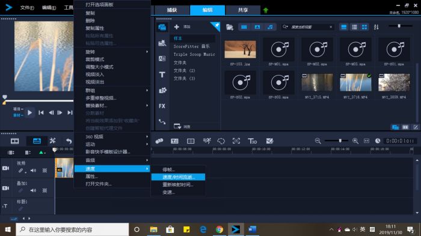Toggle show videos filter in library
421x236 pixels.
click(244, 27)
